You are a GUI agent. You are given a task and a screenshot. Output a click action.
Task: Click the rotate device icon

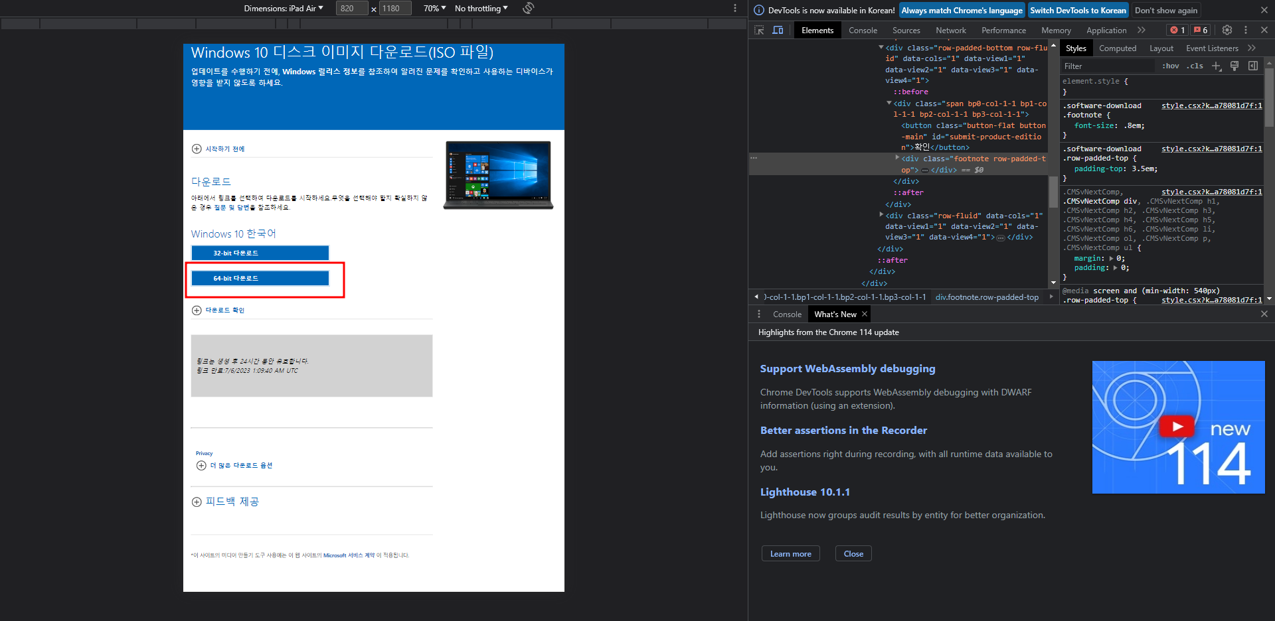click(529, 9)
